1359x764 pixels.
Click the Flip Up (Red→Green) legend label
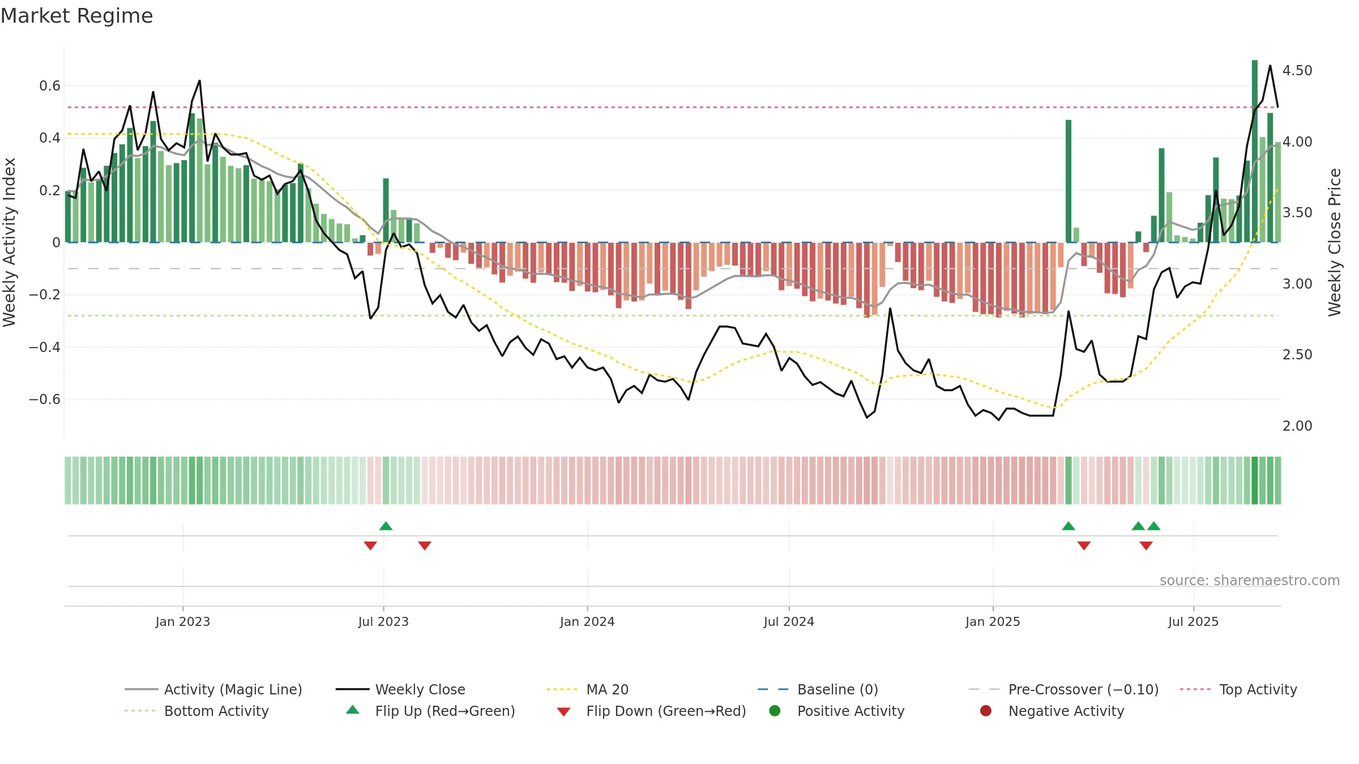[445, 711]
